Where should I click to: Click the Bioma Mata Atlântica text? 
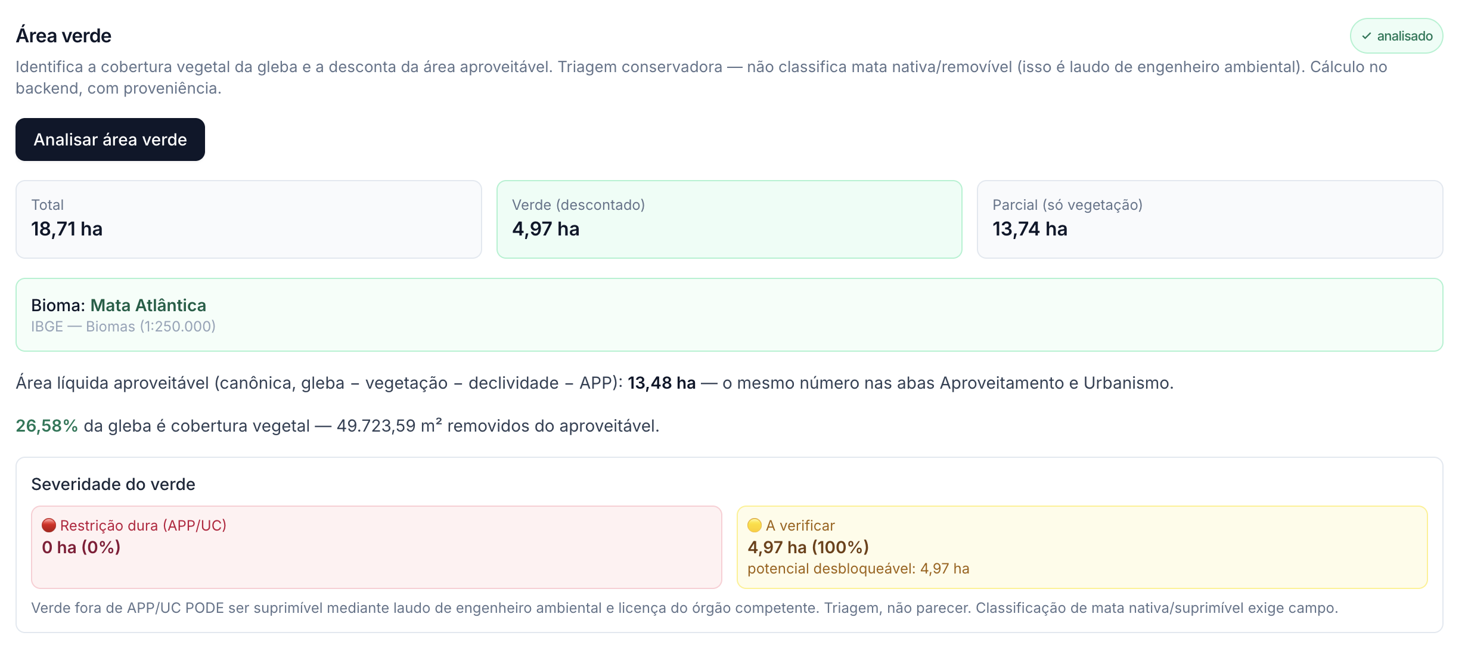tap(119, 305)
